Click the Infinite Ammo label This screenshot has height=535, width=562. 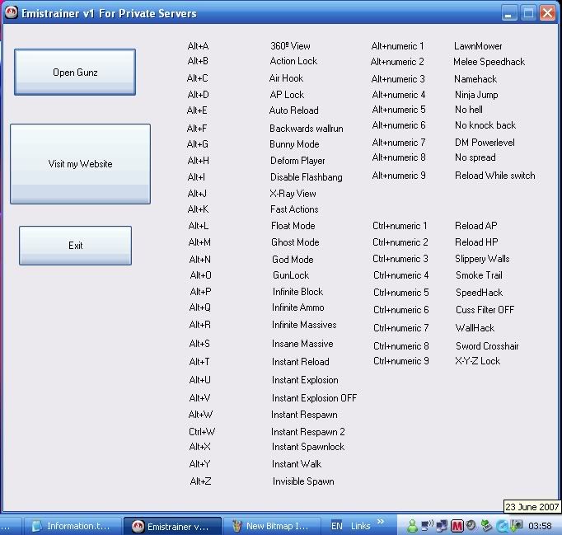pos(297,307)
